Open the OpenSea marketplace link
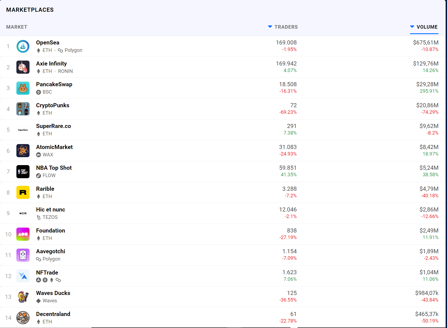 (48, 43)
